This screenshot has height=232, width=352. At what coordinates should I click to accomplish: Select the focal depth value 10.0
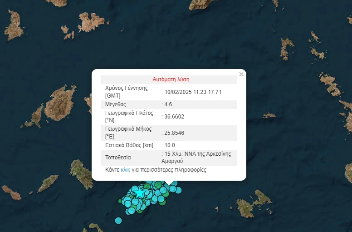[170, 145]
